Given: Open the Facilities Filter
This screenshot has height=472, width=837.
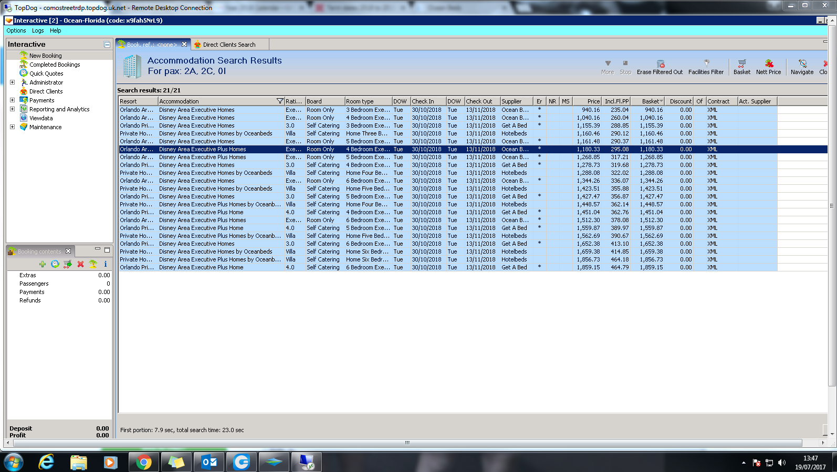Looking at the screenshot, I should click(x=706, y=67).
